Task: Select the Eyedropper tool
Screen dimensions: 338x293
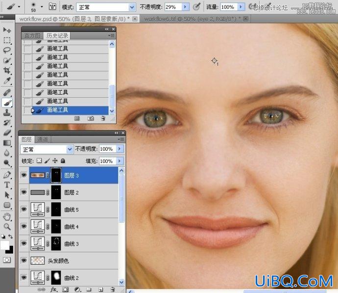Action: click(x=7, y=81)
